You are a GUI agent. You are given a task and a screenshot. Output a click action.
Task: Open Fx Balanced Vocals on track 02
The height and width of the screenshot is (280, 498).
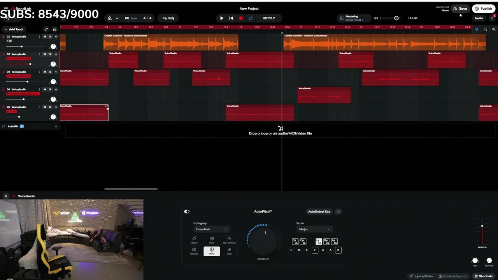coord(18,58)
